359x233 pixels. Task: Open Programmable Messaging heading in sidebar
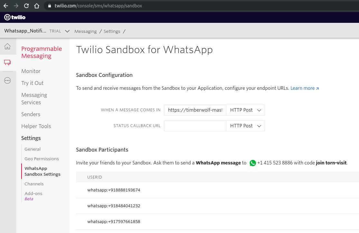42,52
